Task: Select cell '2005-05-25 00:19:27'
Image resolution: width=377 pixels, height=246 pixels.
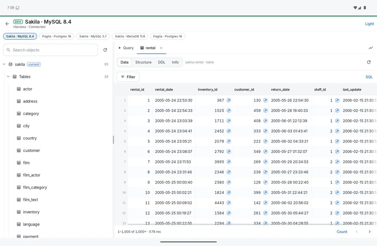Action: [x=173, y=213]
